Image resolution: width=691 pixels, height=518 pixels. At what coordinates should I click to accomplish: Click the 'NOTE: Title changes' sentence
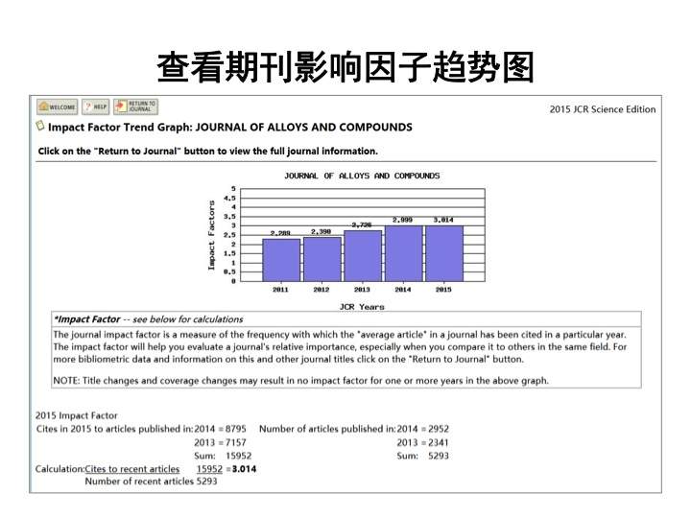pyautogui.click(x=301, y=381)
